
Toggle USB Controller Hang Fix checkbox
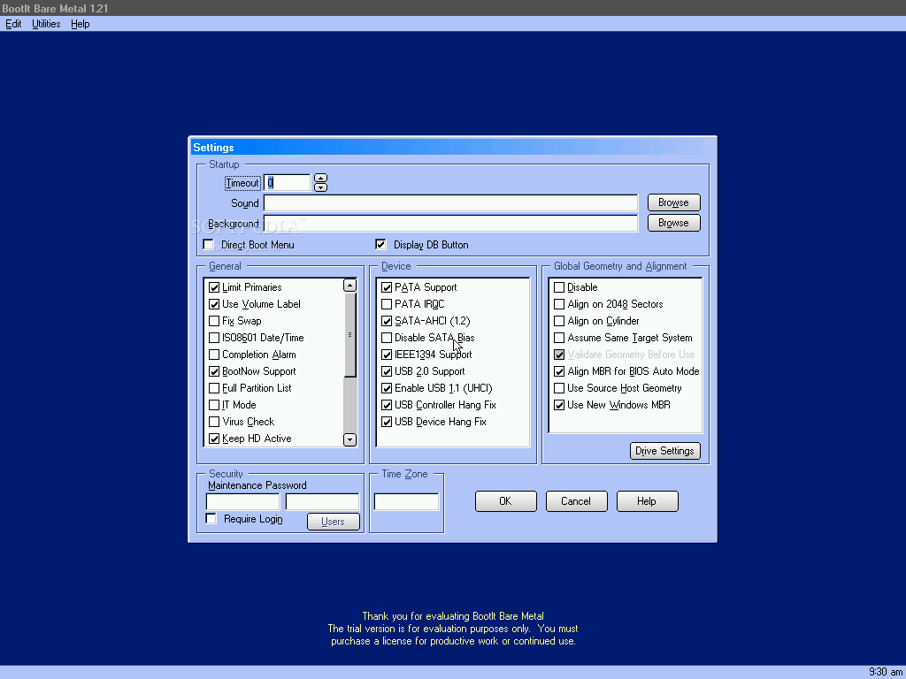pyautogui.click(x=388, y=405)
